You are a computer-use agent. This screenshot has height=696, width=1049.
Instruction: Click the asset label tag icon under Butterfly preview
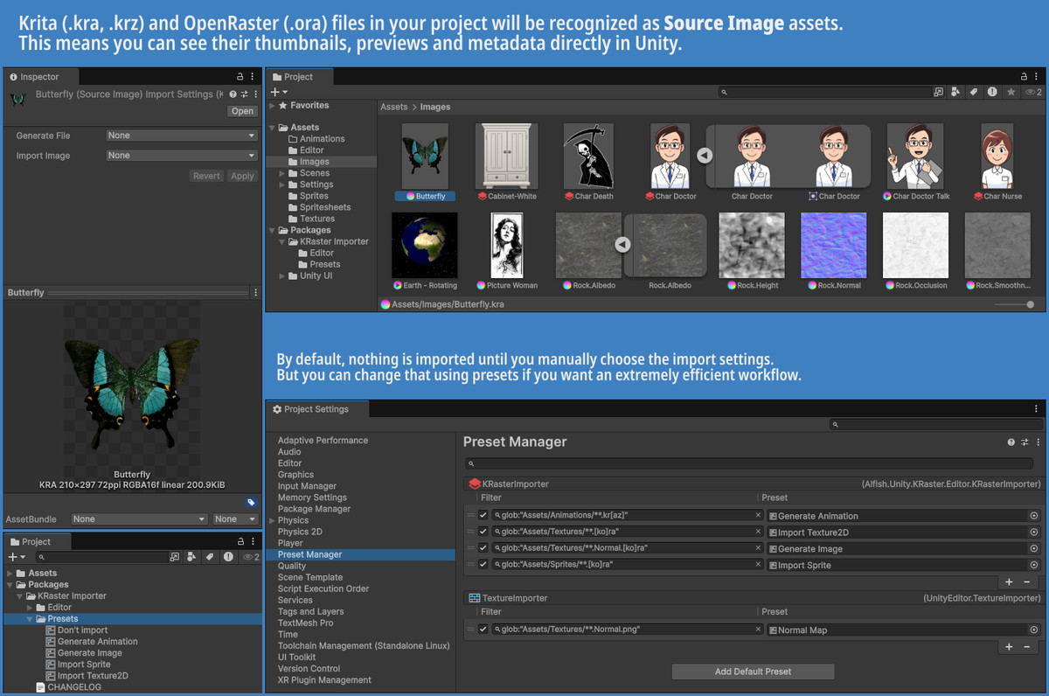(x=251, y=503)
